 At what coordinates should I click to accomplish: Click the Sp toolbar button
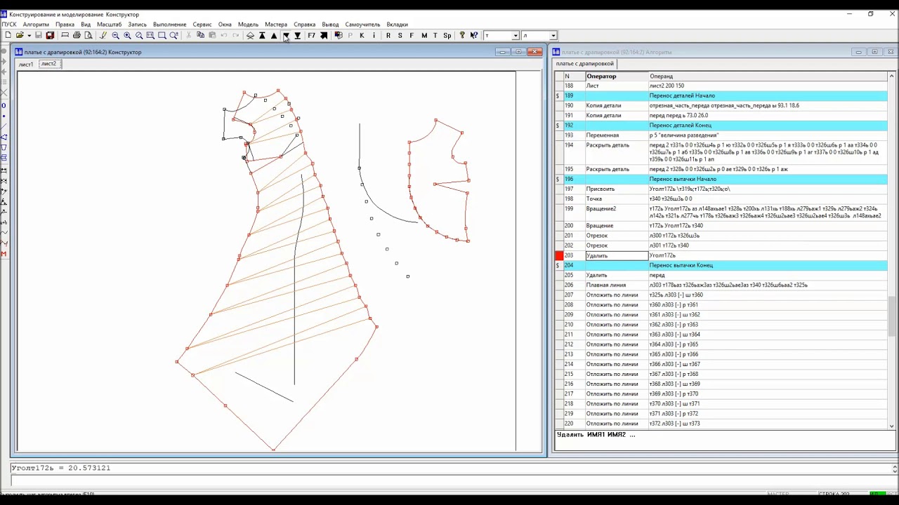[x=447, y=35]
